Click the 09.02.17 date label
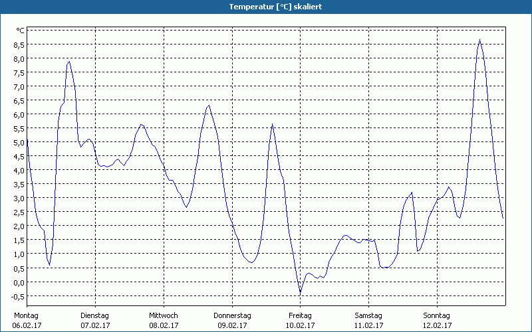The image size is (532, 332). pyautogui.click(x=232, y=325)
